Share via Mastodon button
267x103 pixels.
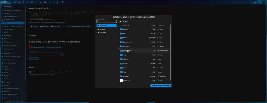click(x=56, y=26)
